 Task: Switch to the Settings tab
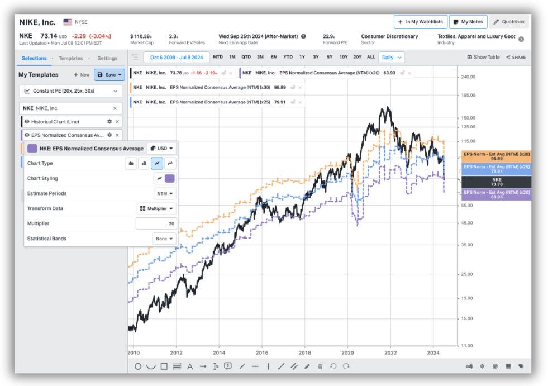[x=107, y=58]
